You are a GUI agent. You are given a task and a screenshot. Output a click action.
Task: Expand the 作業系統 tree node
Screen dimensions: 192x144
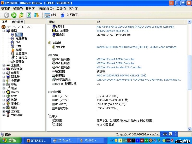coord(4,69)
